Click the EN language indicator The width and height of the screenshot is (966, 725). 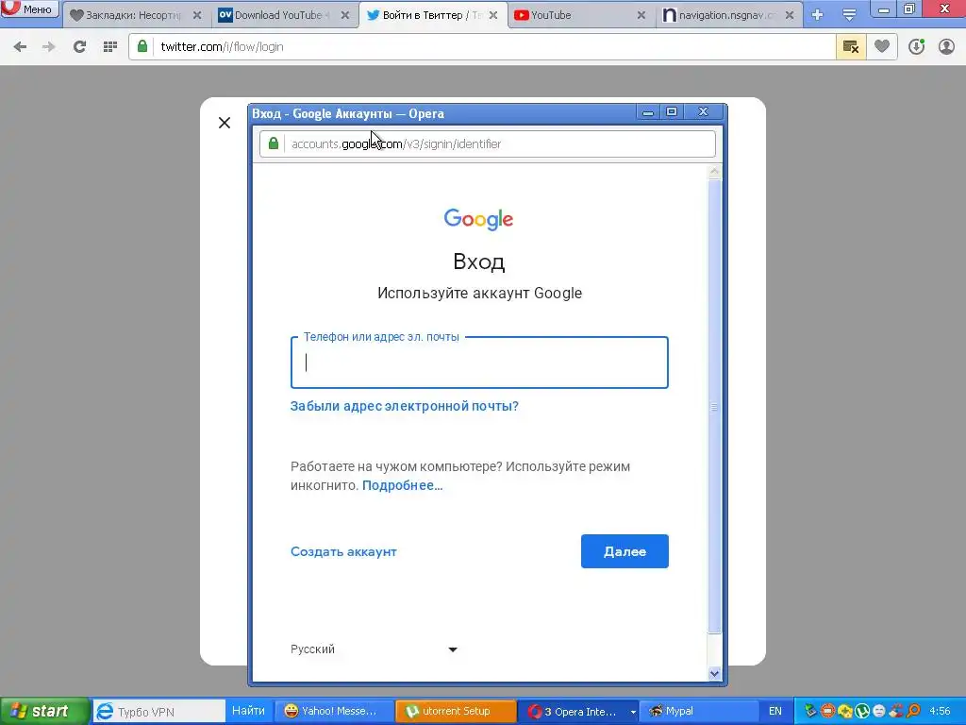pyautogui.click(x=775, y=712)
